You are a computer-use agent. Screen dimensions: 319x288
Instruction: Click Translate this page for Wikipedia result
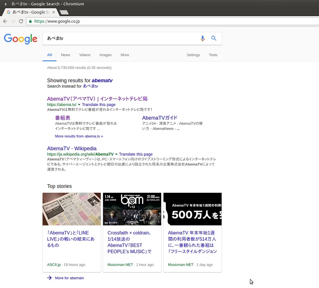coord(136,154)
